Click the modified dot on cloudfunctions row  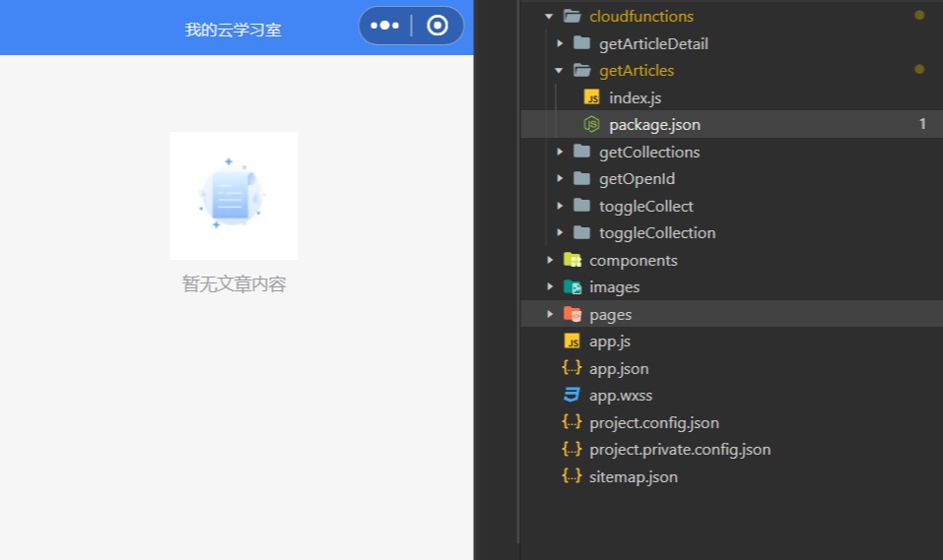point(919,15)
